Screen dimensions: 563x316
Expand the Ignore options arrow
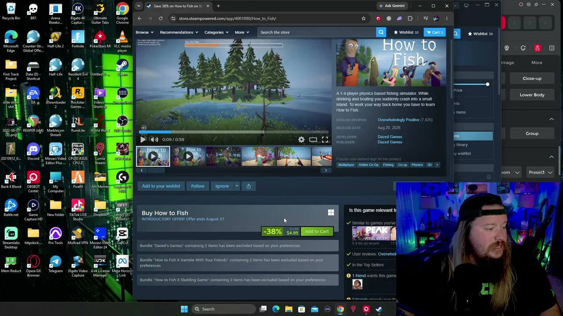click(x=237, y=186)
